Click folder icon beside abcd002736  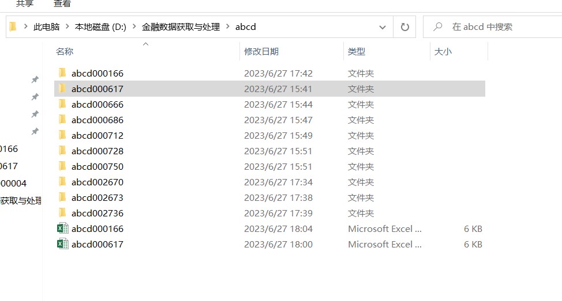click(x=62, y=213)
